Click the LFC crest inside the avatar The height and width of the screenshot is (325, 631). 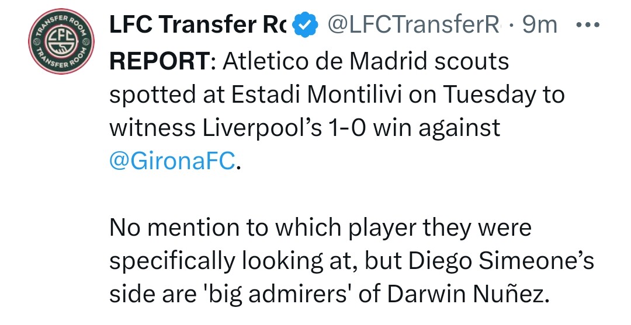61,41
